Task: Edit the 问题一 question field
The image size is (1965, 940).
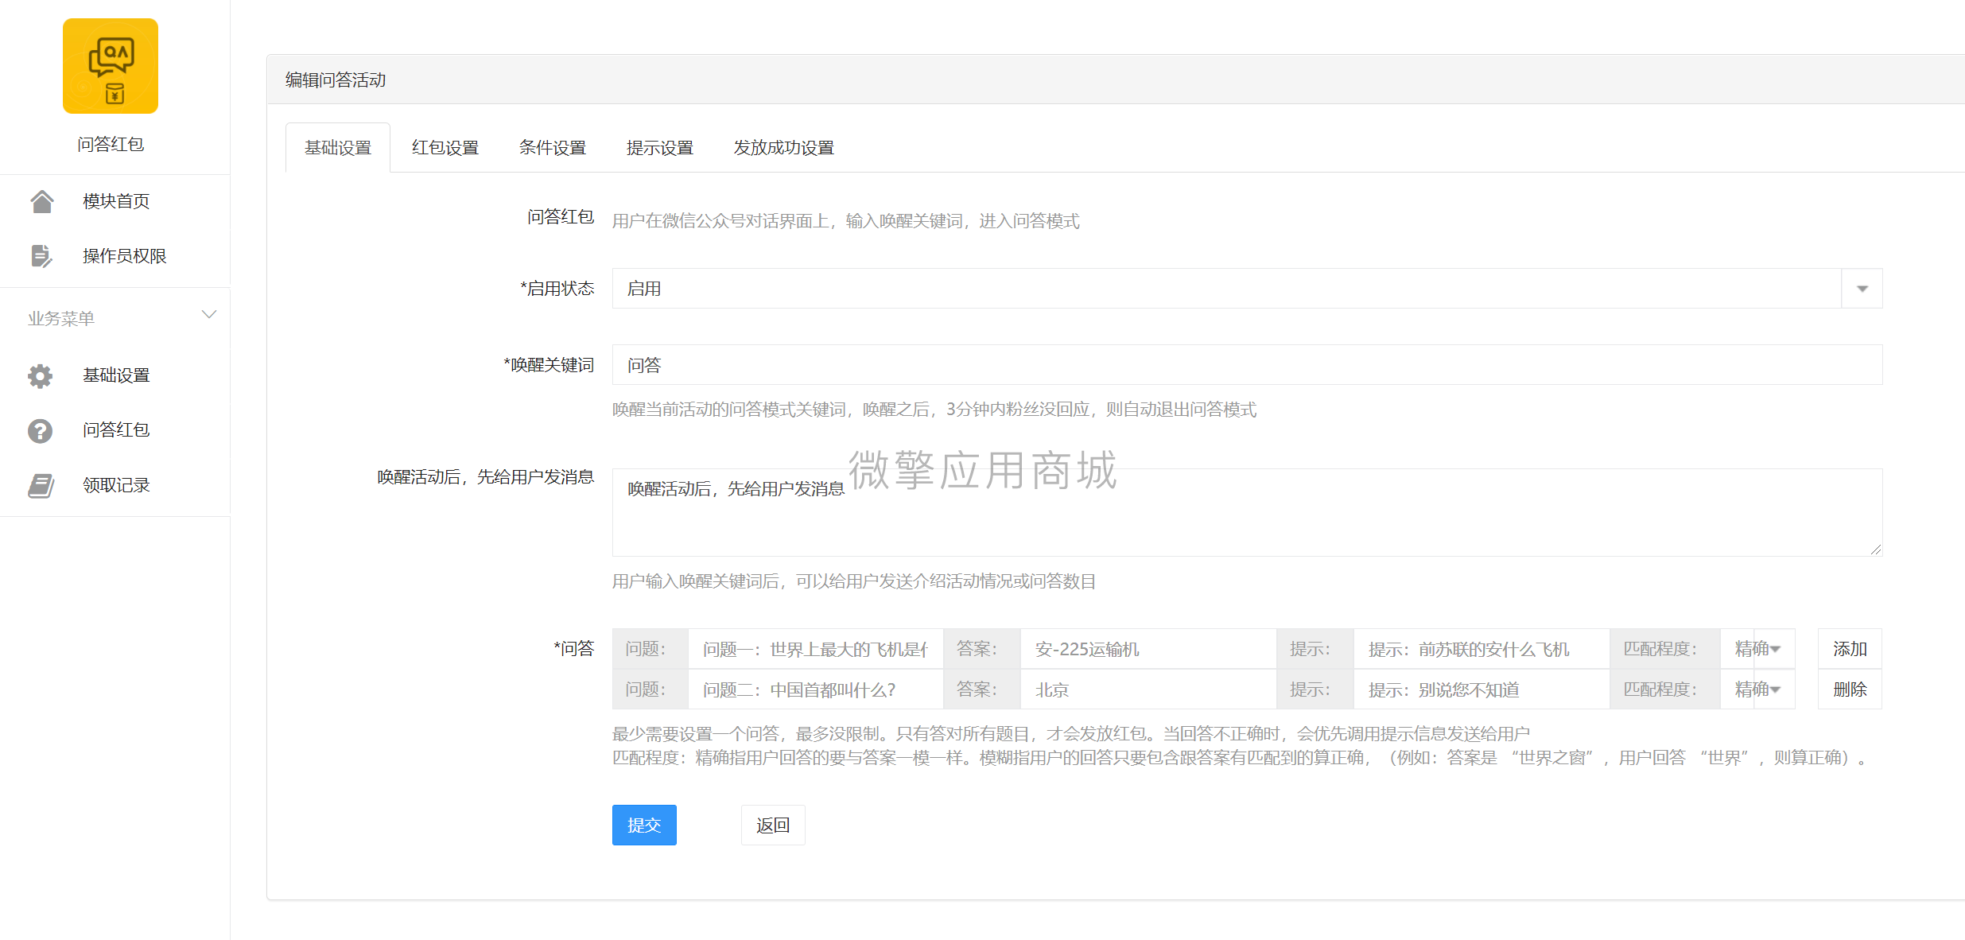Action: pos(815,649)
